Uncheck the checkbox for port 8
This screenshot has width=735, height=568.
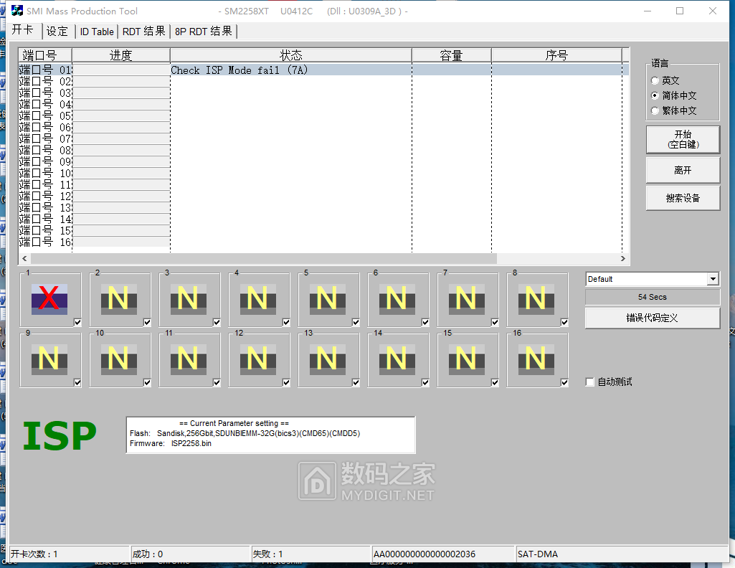[564, 323]
